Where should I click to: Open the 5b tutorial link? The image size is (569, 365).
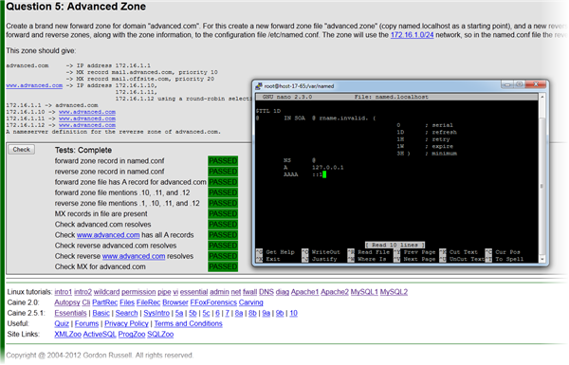click(x=193, y=313)
